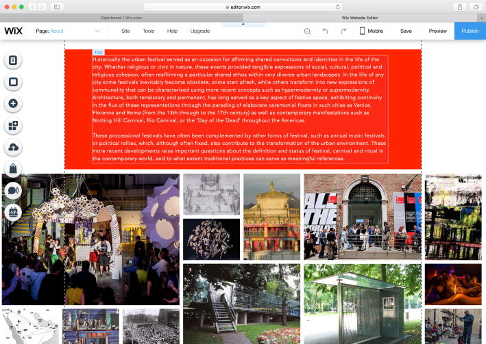Screen dimensions: 486x344
Task: Open the Wix Chat speech-bubble icon
Action: click(13, 191)
